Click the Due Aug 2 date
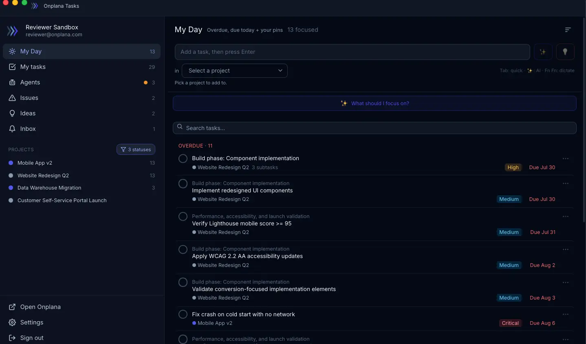 coord(542,265)
